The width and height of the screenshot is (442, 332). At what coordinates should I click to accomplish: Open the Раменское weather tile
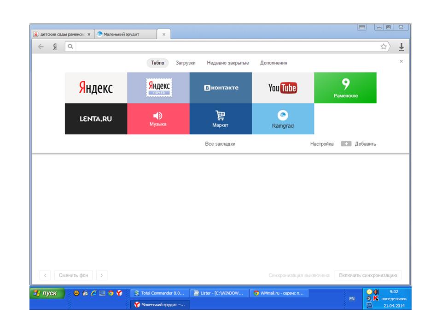click(x=345, y=88)
